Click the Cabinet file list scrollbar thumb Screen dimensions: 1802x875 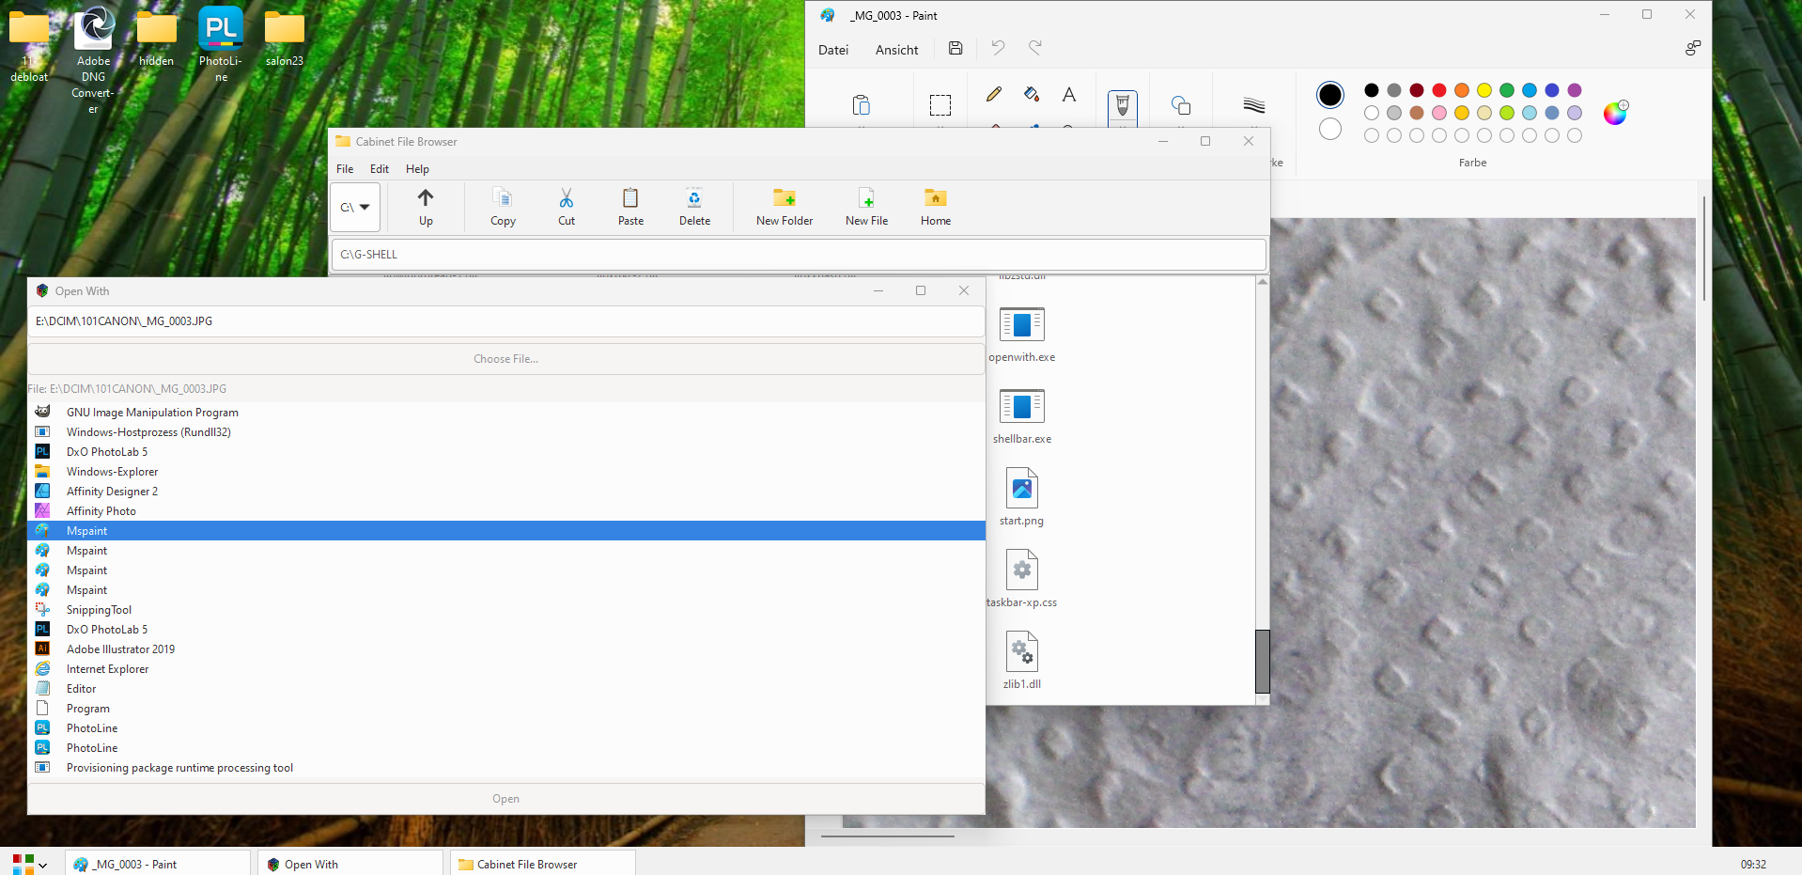1263,661
